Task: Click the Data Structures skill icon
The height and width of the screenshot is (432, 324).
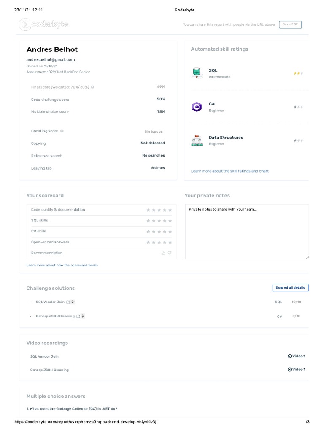Action: click(x=197, y=140)
